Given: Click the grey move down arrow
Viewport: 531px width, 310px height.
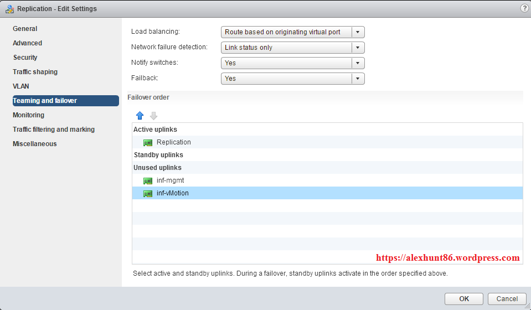Looking at the screenshot, I should 153,116.
